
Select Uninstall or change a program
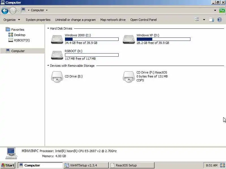[75, 20]
